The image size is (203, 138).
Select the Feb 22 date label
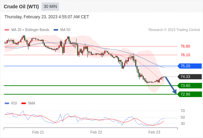(96, 132)
